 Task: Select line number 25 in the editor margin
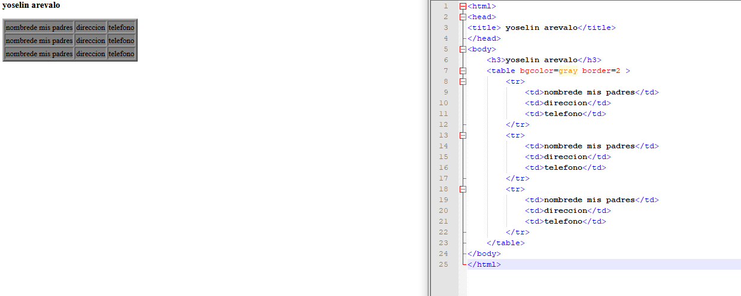click(443, 264)
